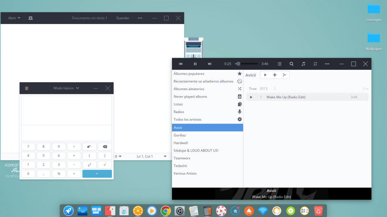Click the calculator square root button
387x217 pixels.
click(105, 165)
